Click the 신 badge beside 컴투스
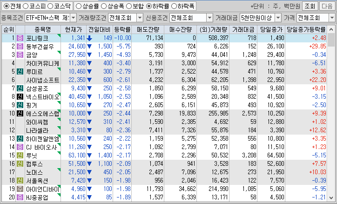Viewport: 337px width, 204px height. click(x=20, y=164)
